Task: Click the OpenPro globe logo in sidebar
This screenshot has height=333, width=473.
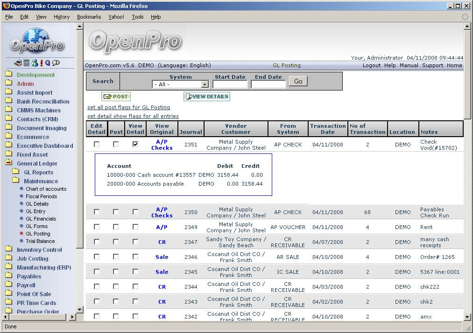Action: 37,40
